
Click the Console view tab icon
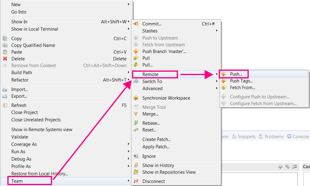(x=289, y=136)
